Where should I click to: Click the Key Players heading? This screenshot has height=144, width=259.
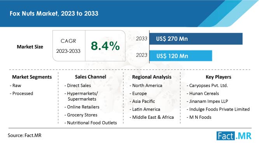pos(219,77)
